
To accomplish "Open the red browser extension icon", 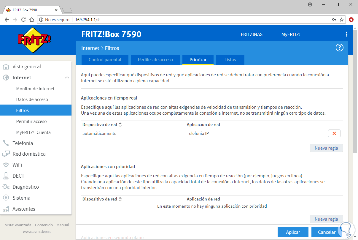I will tap(351, 20).
